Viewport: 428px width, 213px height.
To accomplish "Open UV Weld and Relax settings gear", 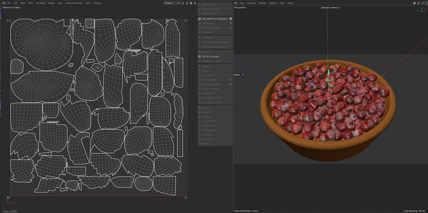I will click(231, 28).
